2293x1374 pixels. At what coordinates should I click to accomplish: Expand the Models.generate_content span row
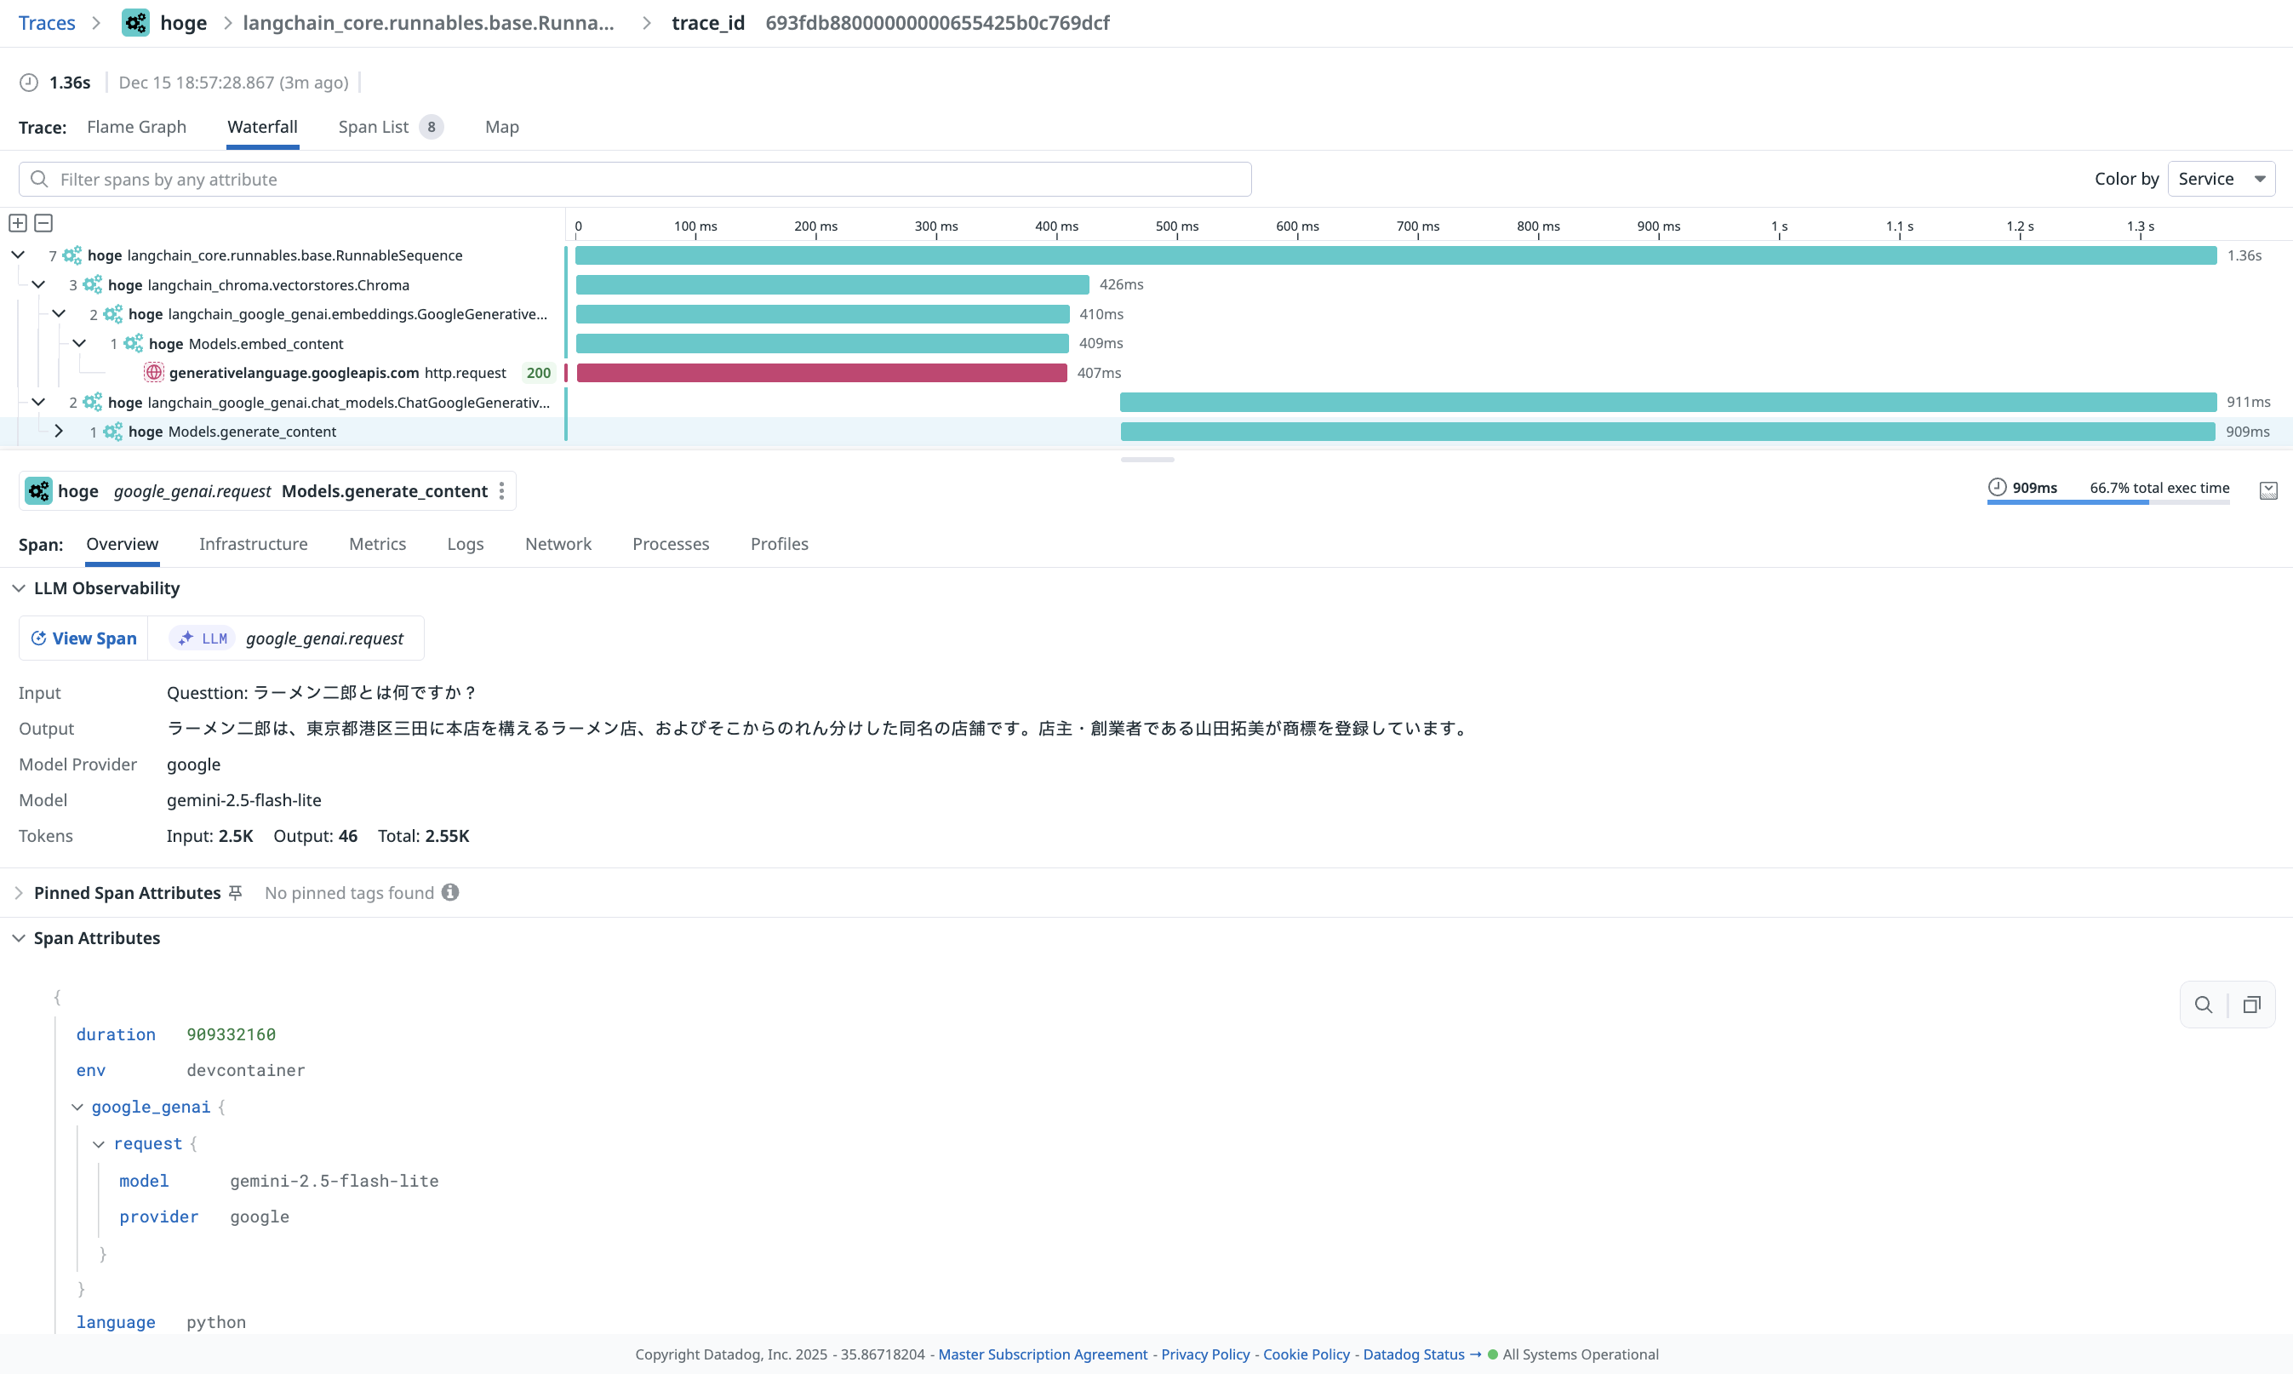pos(60,431)
